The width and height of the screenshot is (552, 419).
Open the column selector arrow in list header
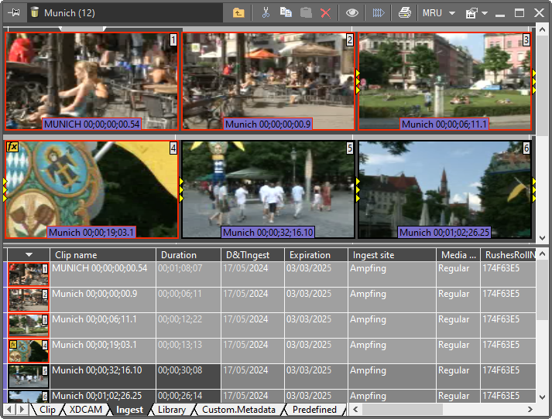tap(29, 254)
